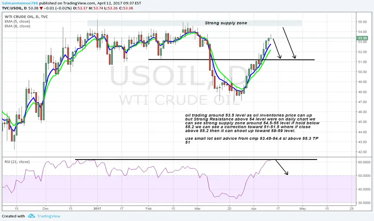Click the 55.00 price axis label
Screen dimensions: 374x221
[362, 22]
